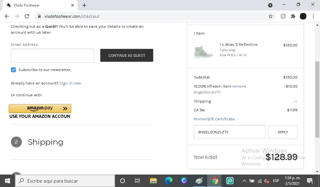320x187 pixels.
Task: Click CONTINUE AS GUEST
Action: (127, 55)
